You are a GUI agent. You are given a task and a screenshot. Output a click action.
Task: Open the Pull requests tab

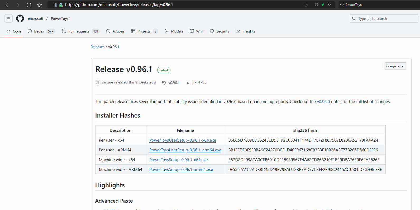(x=80, y=31)
